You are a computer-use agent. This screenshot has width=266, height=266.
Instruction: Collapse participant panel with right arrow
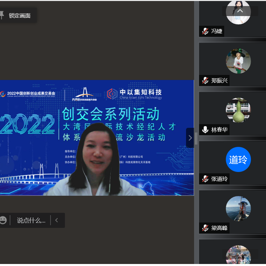click(190, 138)
